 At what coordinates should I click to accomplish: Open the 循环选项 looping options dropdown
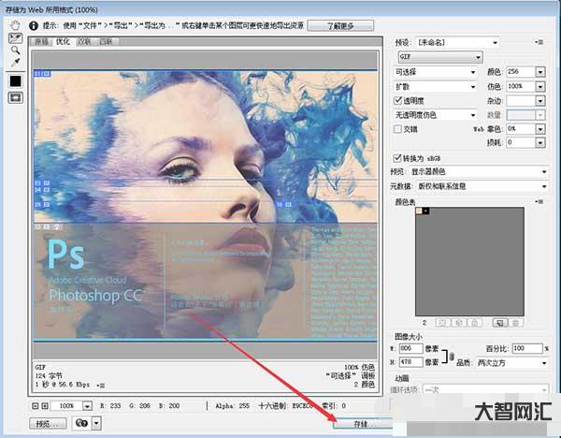tap(485, 389)
